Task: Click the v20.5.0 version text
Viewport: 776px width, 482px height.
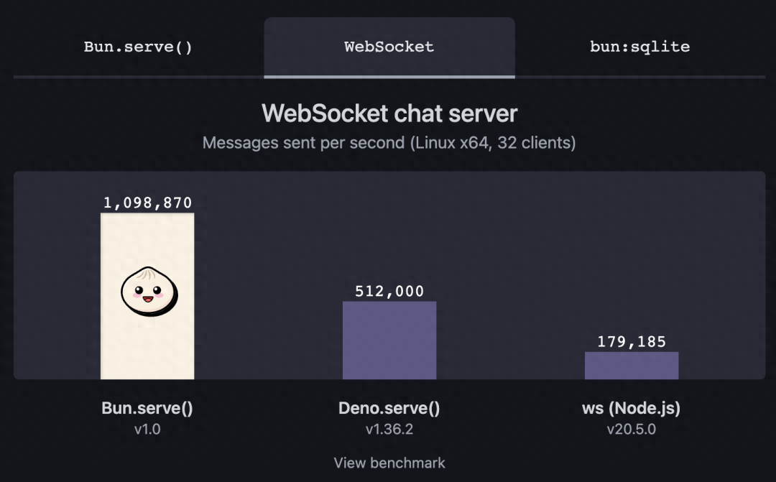Action: click(632, 429)
